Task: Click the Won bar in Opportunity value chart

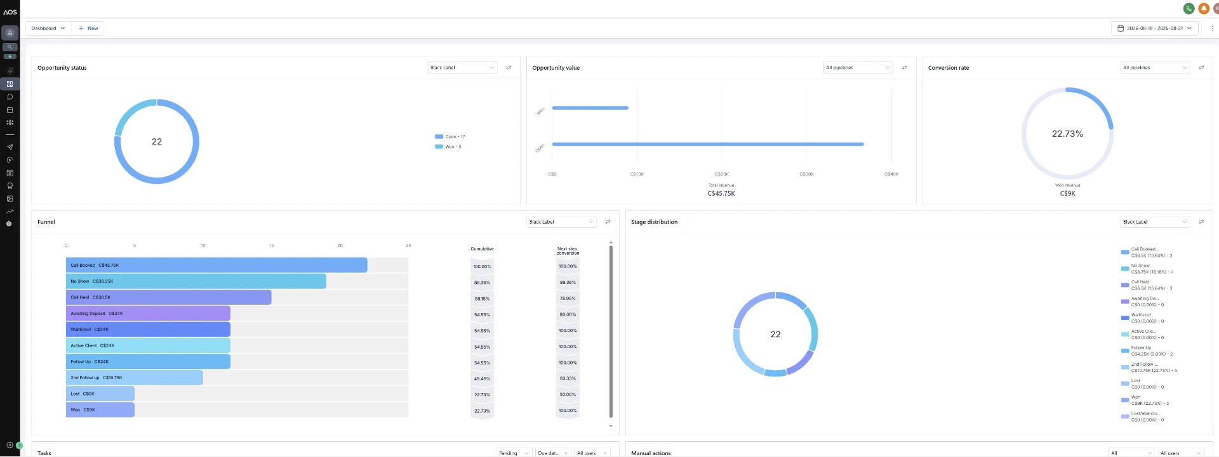Action: (590, 108)
